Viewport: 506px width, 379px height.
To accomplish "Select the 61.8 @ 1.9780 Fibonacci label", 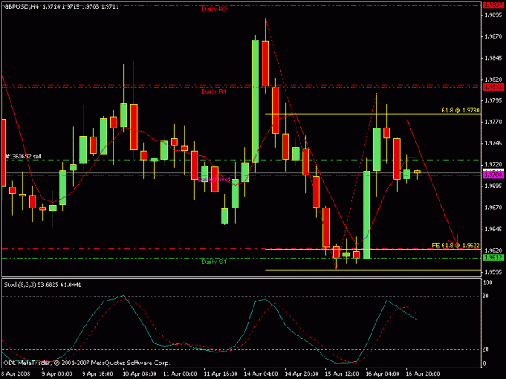I will (x=461, y=111).
